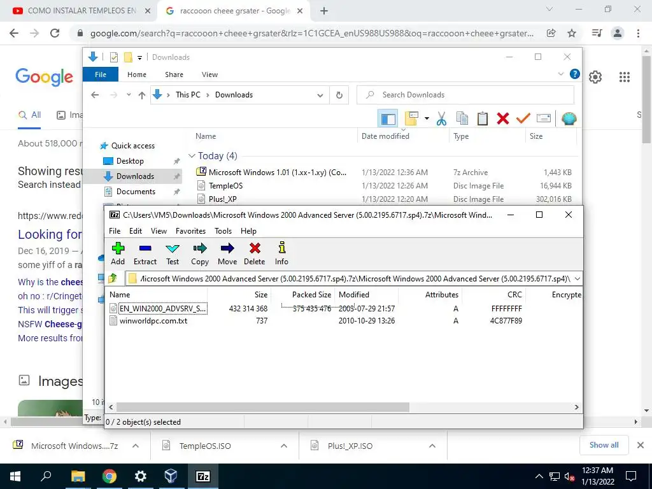Click the Explorer up arrow navigation button
652x489 pixels.
click(142, 96)
